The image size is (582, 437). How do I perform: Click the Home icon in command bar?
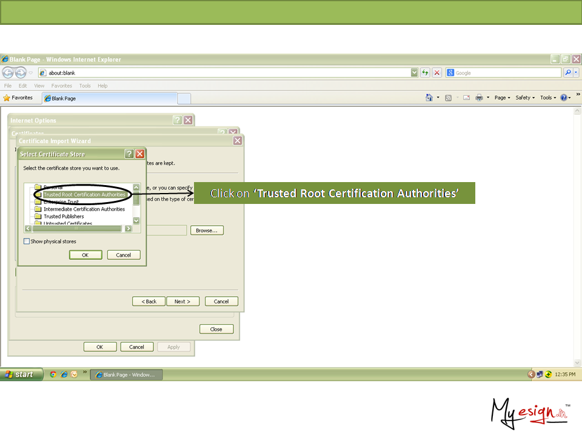[x=429, y=98]
